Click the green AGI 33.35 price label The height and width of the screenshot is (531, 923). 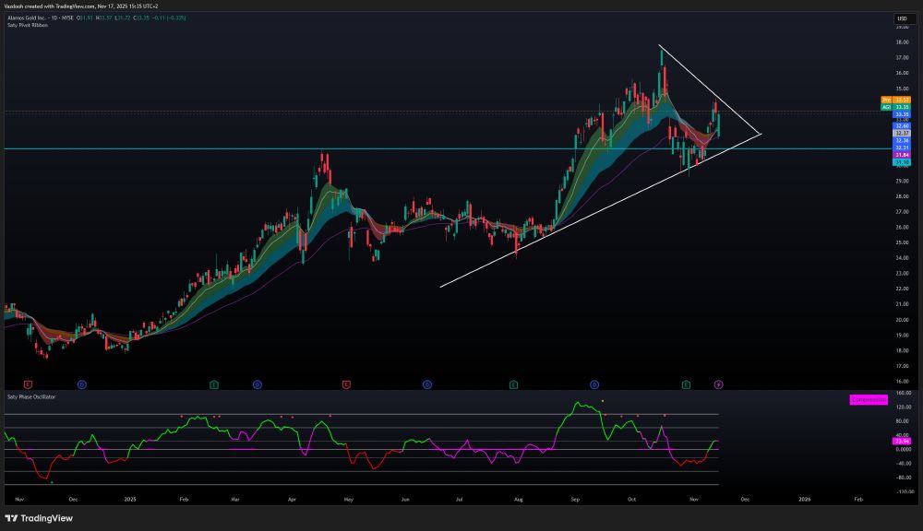(x=896, y=107)
